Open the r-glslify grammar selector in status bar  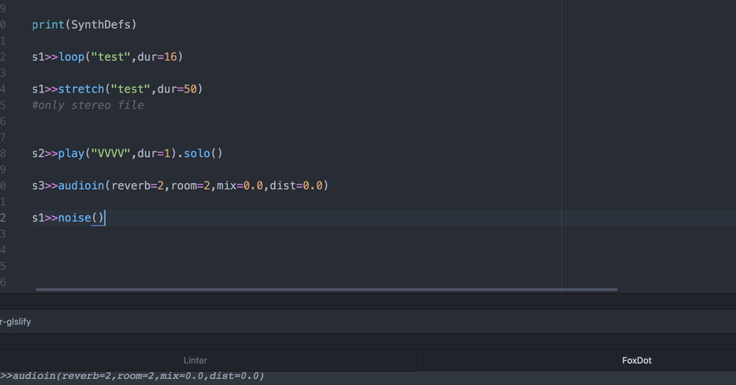pos(14,321)
